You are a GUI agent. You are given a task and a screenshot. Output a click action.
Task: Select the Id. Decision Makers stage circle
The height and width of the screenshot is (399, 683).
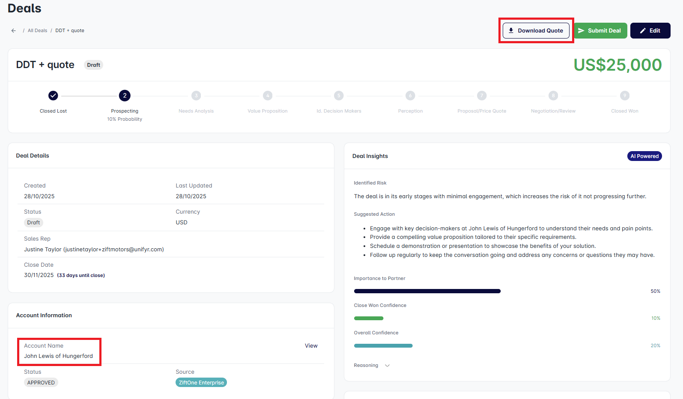point(339,95)
